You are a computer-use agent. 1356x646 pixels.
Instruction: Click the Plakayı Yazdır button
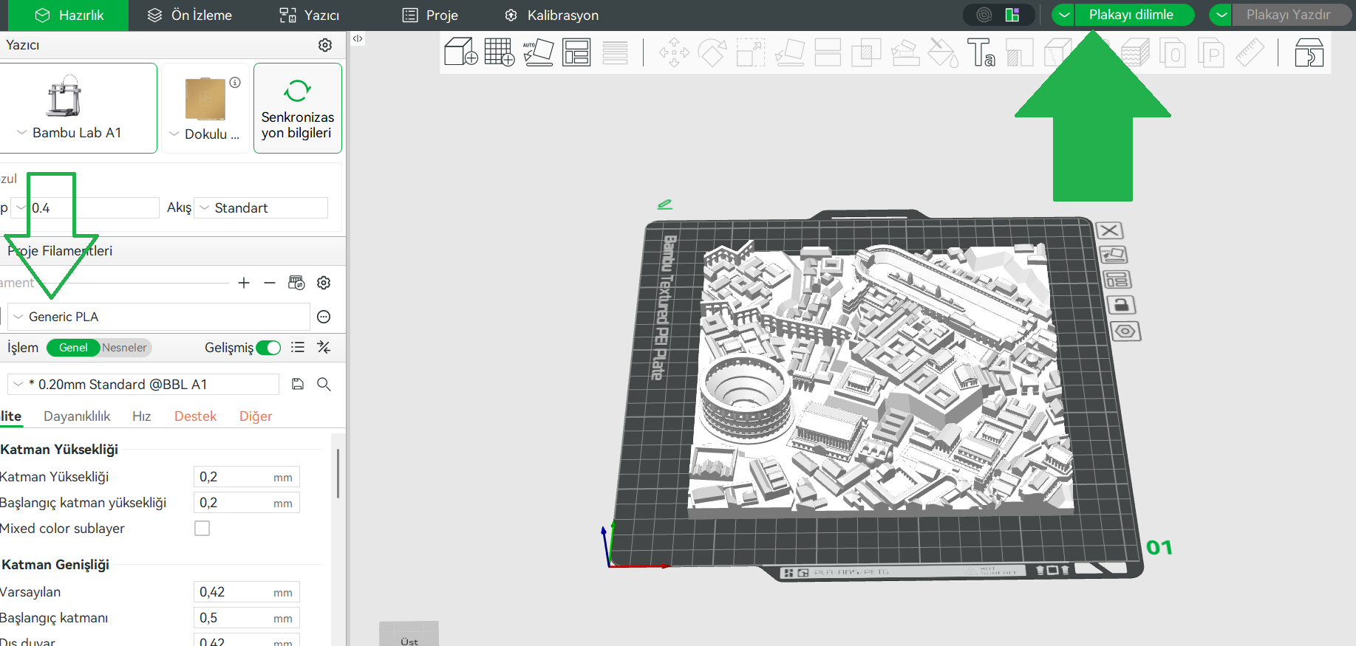coord(1292,15)
